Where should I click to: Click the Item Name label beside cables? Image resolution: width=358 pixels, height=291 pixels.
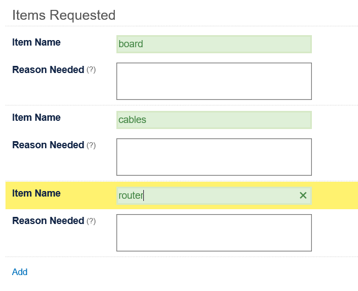[36, 117]
